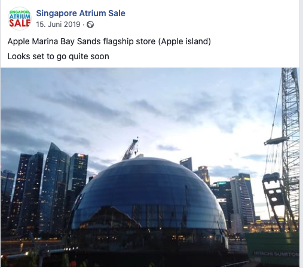Viewport: 303px width, 268px height.
Task: Click the red SALE text in the logo
Action: point(20,23)
